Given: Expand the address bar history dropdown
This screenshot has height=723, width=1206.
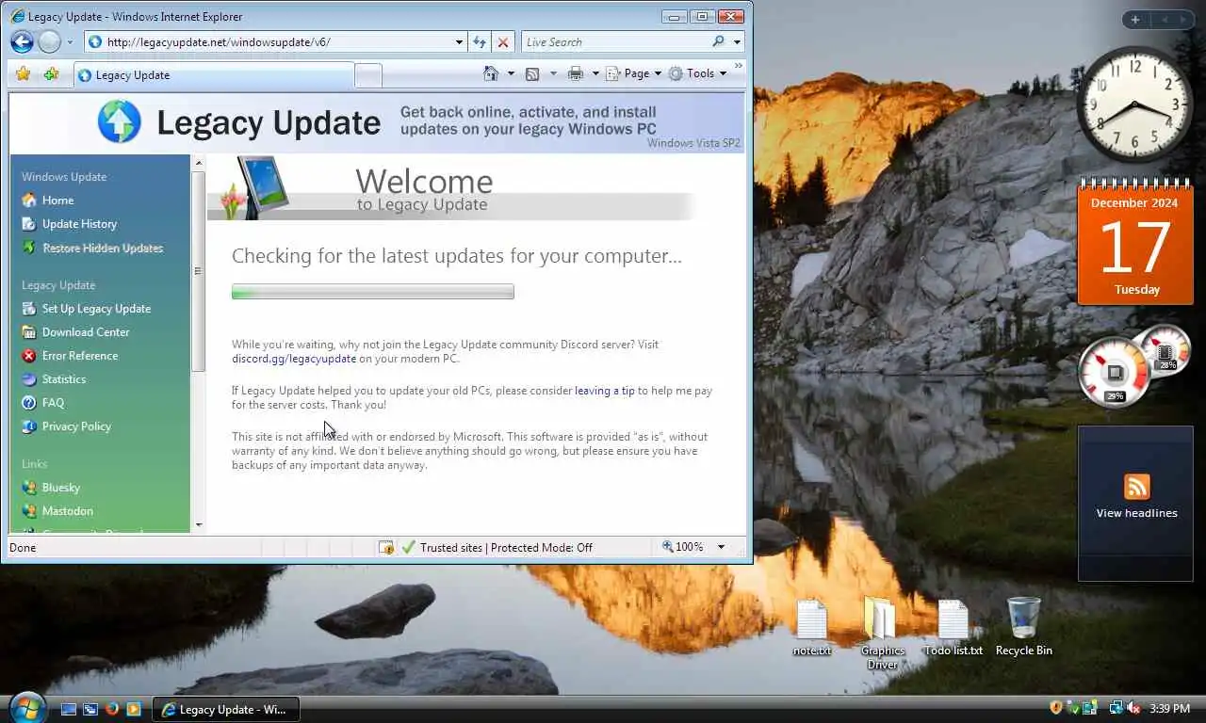Looking at the screenshot, I should click(x=459, y=42).
